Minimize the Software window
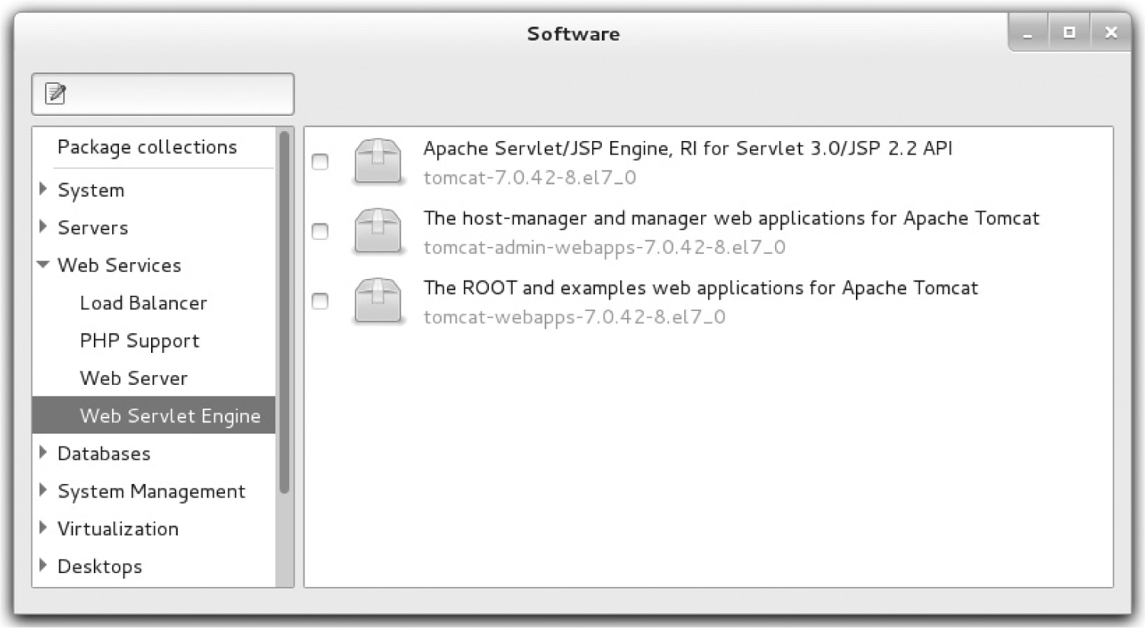Screen dimensions: 1145x628 pyautogui.click(x=1028, y=34)
